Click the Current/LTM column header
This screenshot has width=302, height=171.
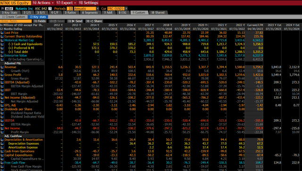pyautogui.click(x=255, y=25)
